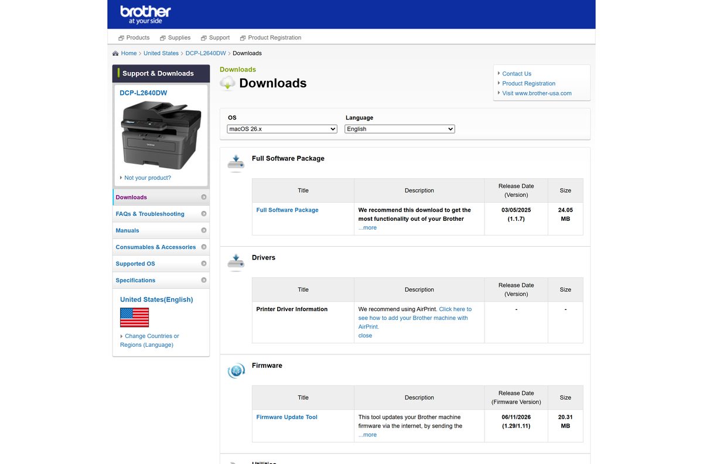Click the 'Release Date (Firmware Version)' column header
This screenshot has height=464, width=703.
pos(516,398)
